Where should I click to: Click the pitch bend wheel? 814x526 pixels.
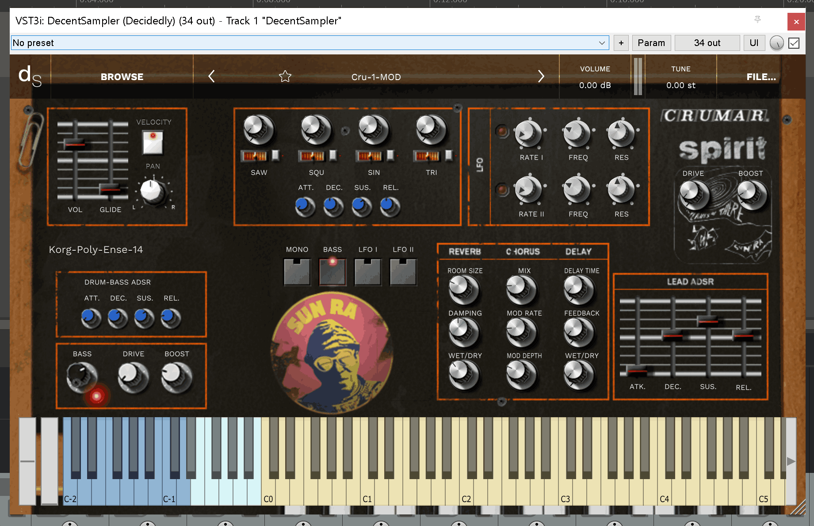pyautogui.click(x=27, y=461)
